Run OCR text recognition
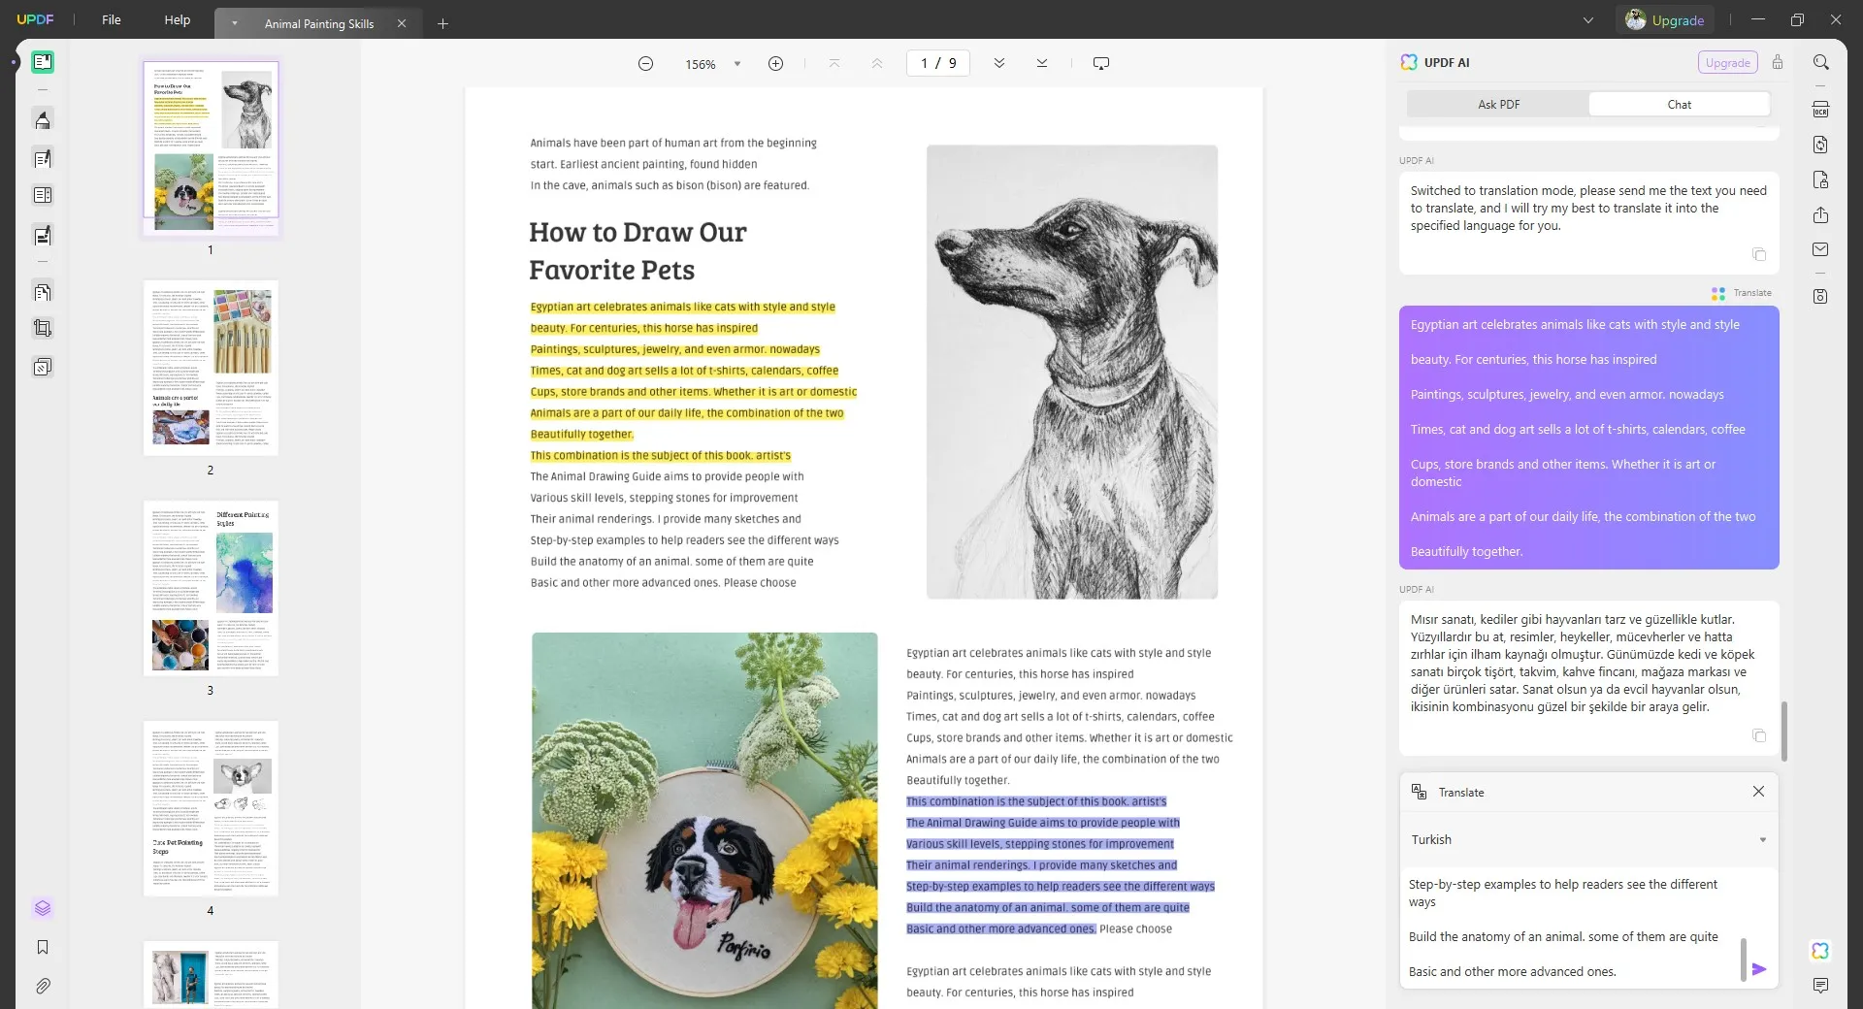The image size is (1863, 1009). click(1821, 110)
